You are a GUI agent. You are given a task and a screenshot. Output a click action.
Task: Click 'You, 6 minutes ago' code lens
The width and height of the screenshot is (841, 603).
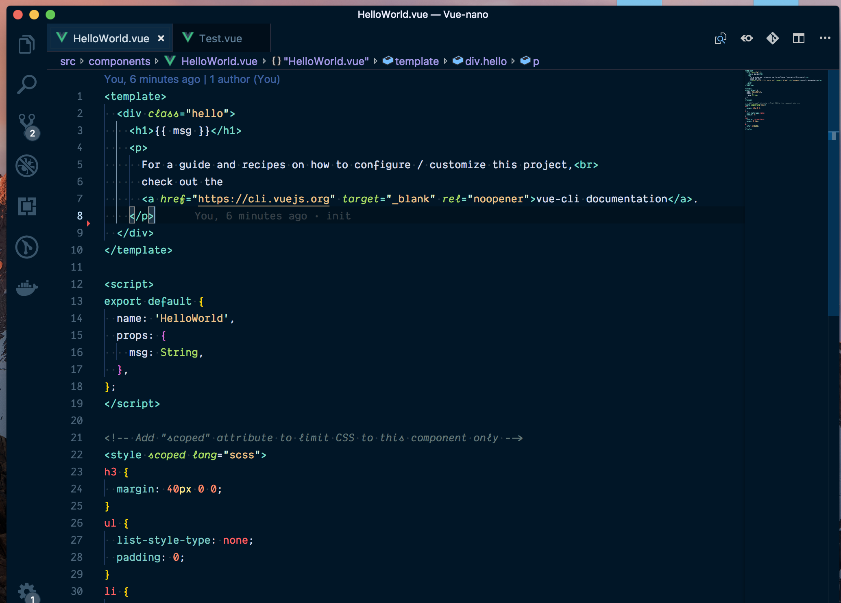152,79
